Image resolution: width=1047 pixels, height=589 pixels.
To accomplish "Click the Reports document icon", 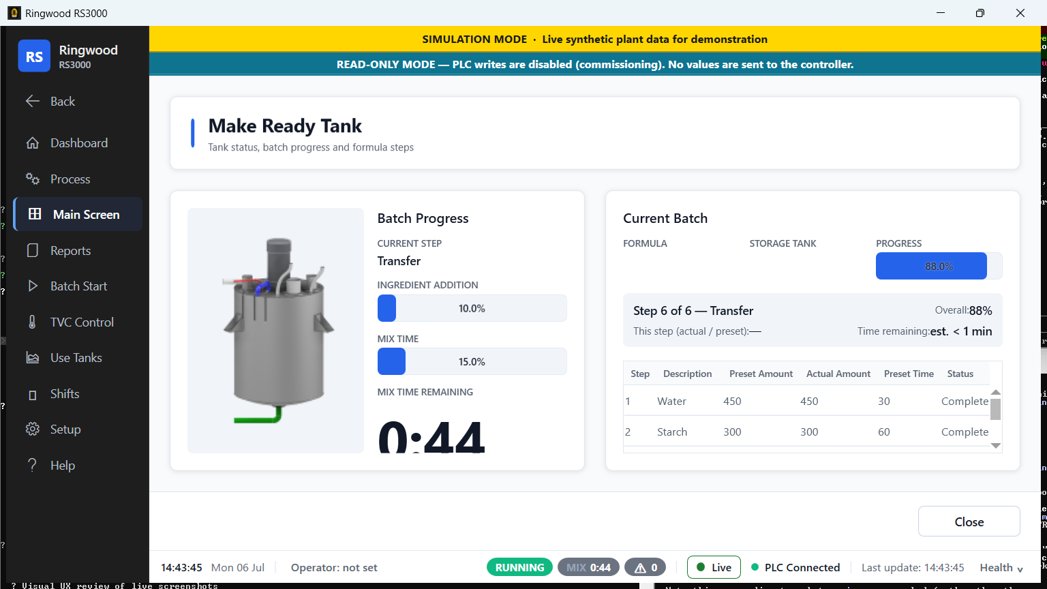I will pyautogui.click(x=33, y=250).
